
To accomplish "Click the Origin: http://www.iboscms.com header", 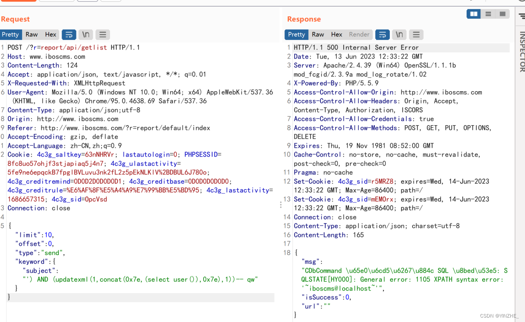I will click(63, 119).
